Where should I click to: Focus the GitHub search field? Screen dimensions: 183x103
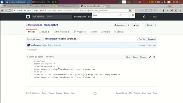(x=59, y=17)
